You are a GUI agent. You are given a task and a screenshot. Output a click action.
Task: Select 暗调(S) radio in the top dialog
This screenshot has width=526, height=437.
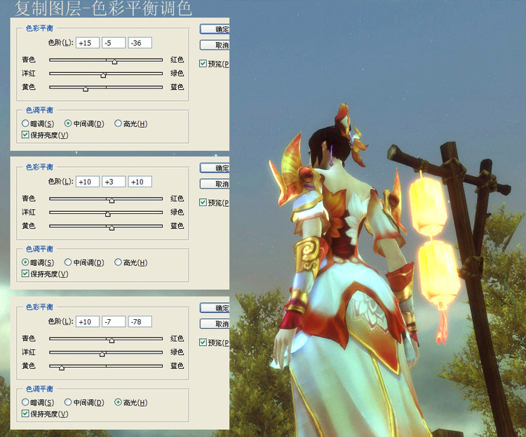25,123
